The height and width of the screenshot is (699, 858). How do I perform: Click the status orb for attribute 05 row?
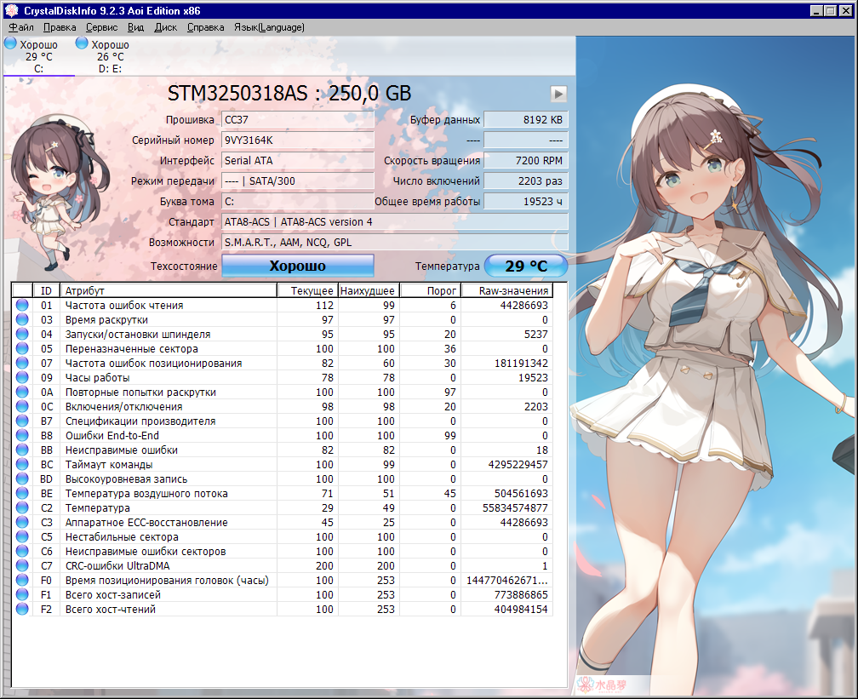click(22, 349)
